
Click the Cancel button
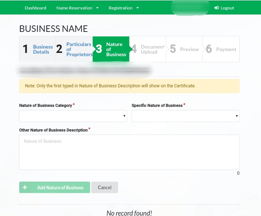[x=104, y=187]
